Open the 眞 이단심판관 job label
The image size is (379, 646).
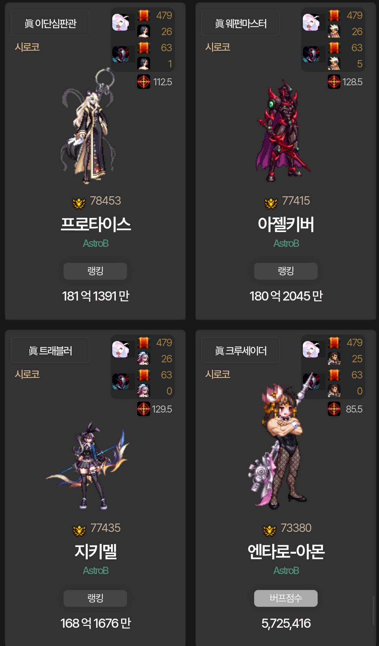50,23
